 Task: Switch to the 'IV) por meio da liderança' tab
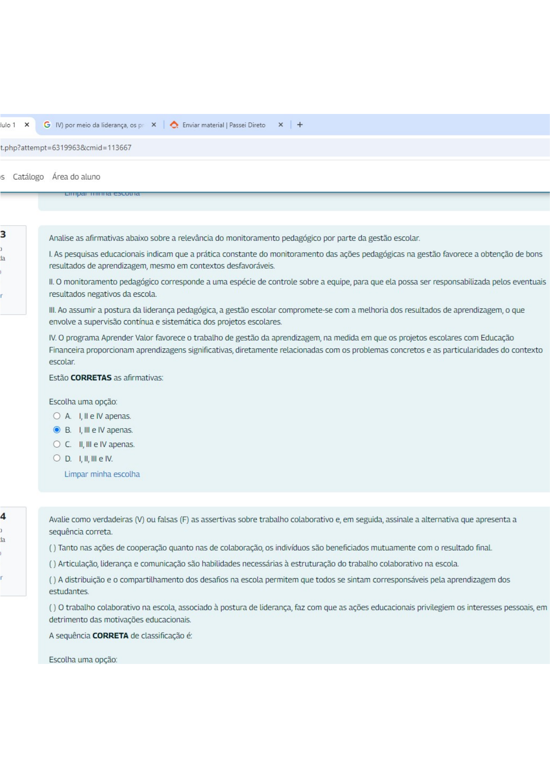coord(99,125)
